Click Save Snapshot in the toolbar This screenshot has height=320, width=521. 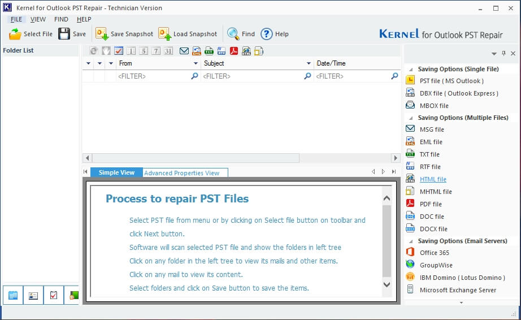coord(124,34)
